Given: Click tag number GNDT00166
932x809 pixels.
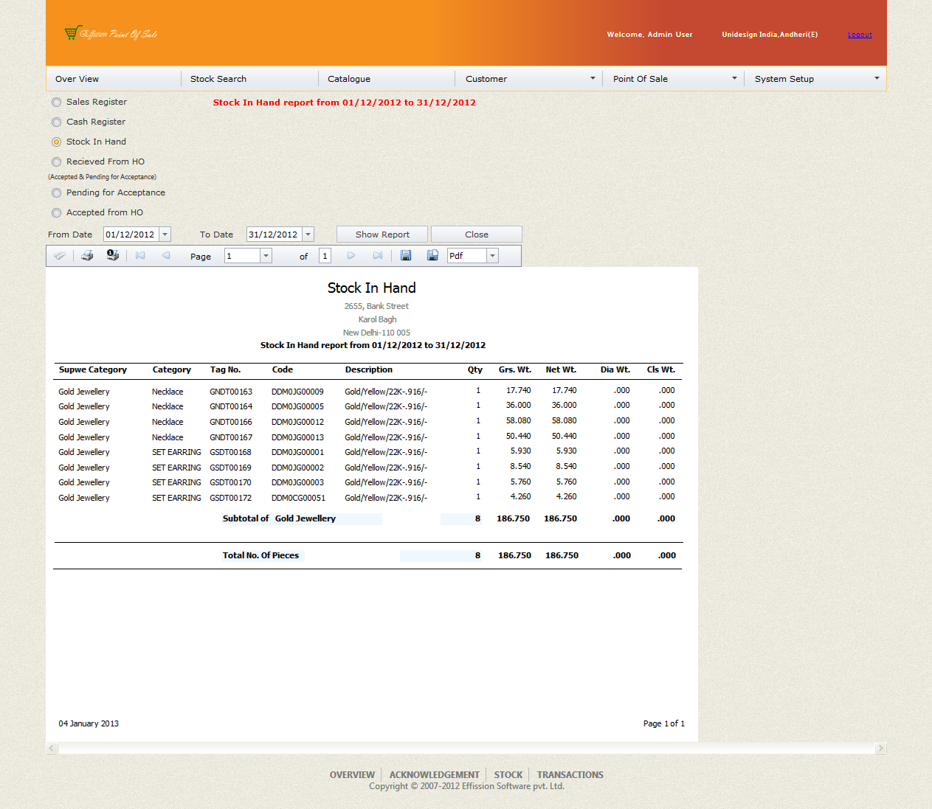Looking at the screenshot, I should tap(231, 422).
